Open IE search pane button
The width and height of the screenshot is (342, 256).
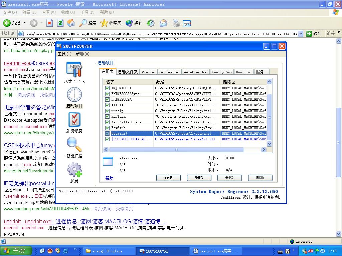88,23
